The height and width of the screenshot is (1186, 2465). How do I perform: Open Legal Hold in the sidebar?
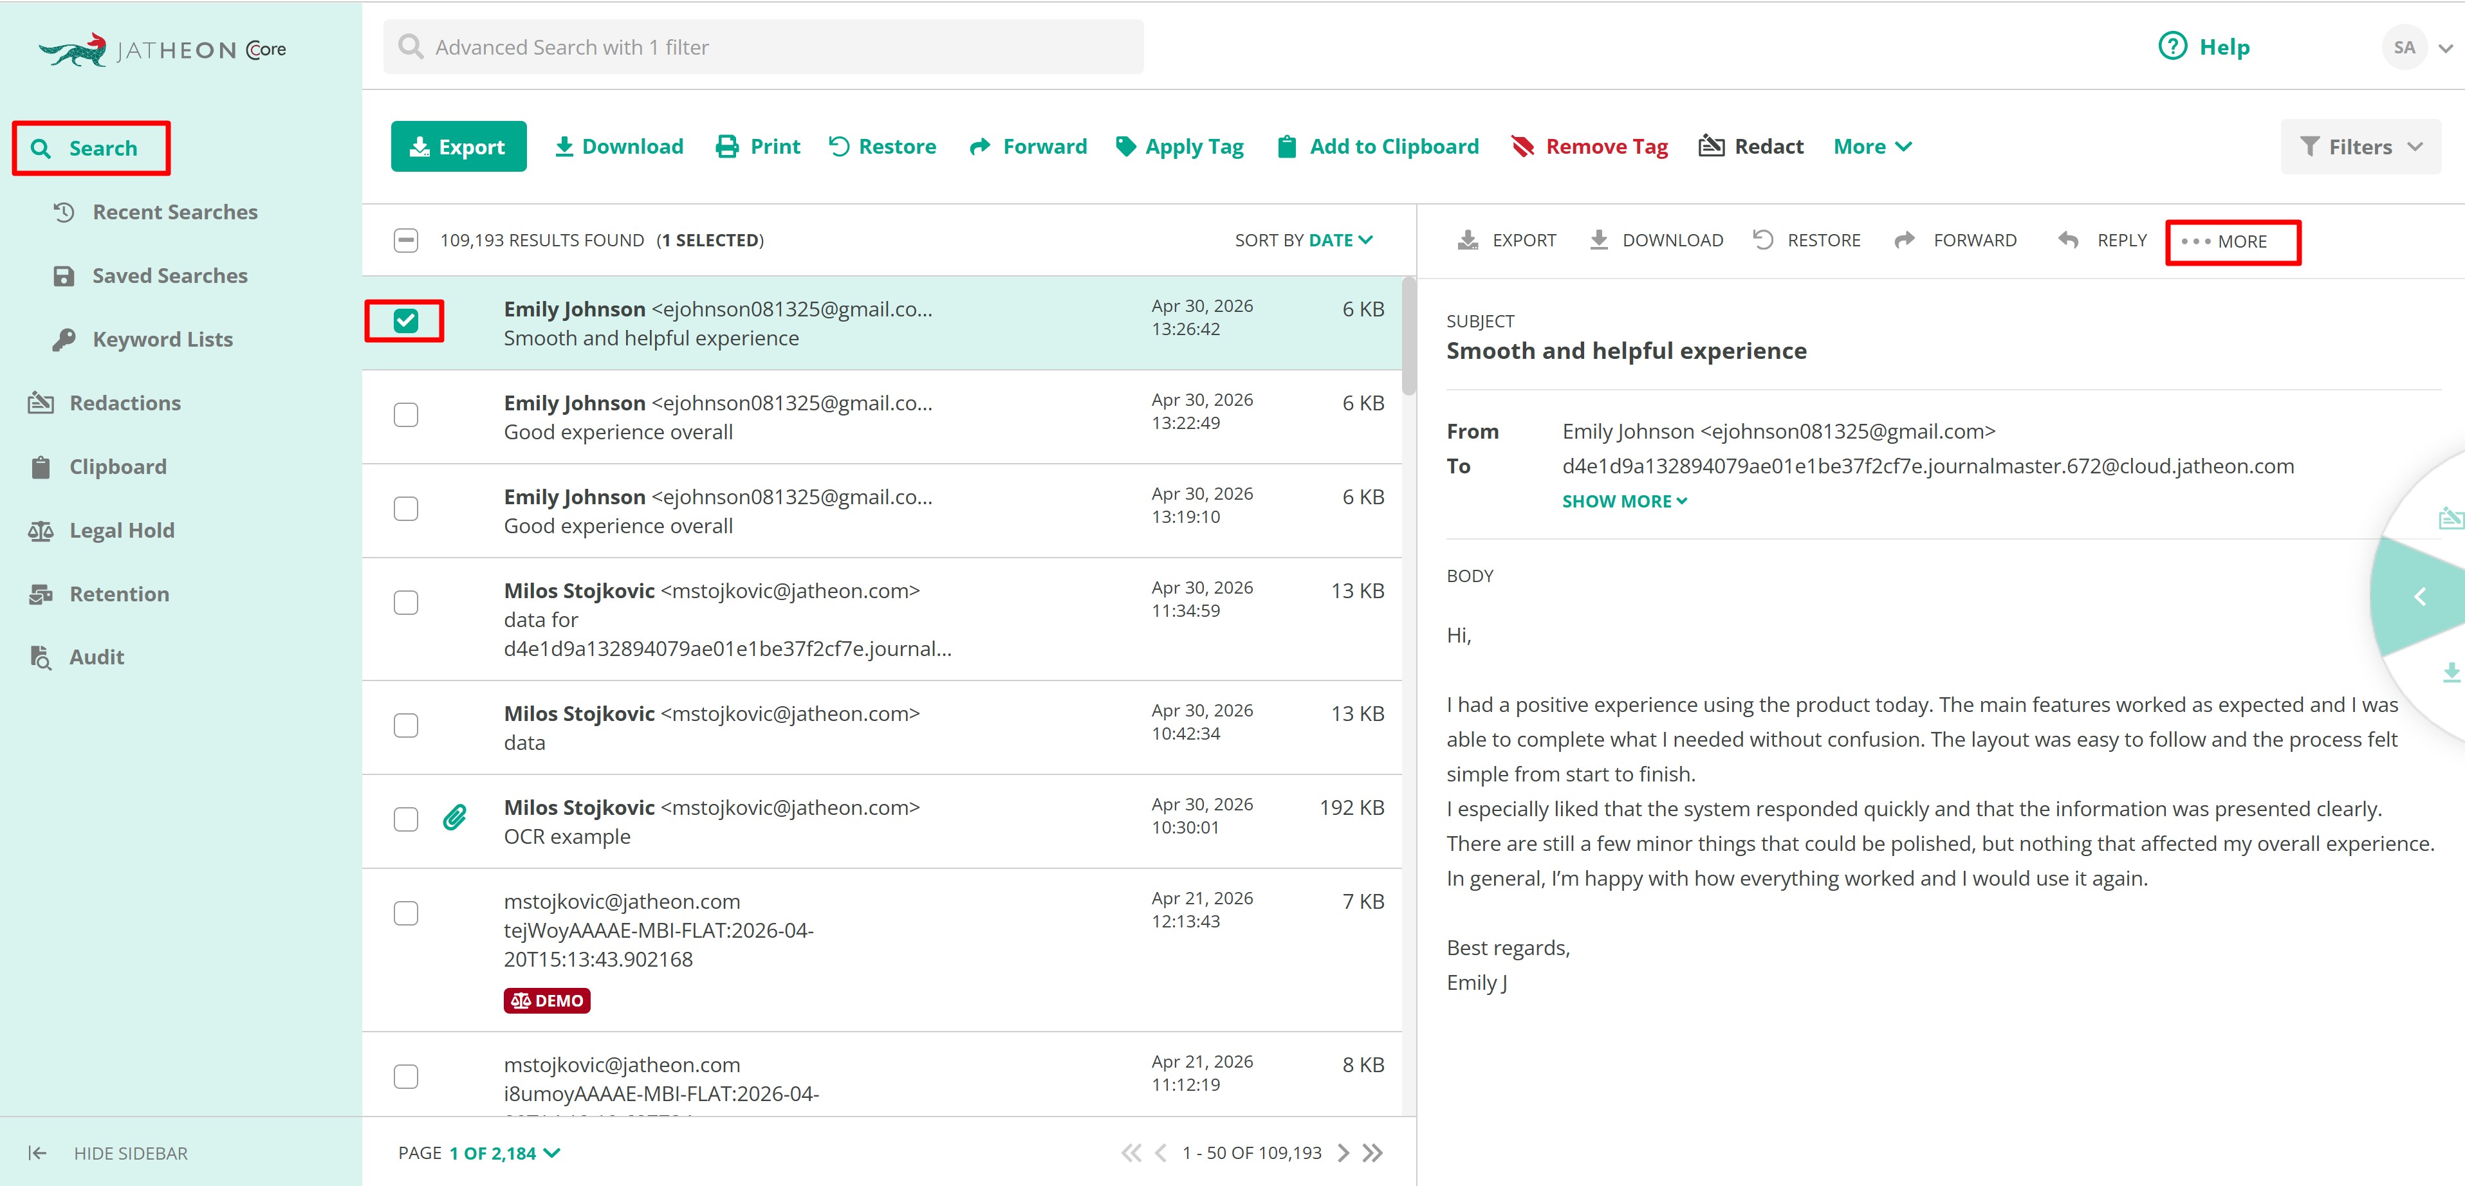102,530
